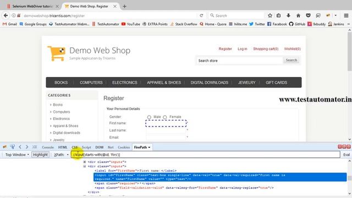Viewport: 352px width, 198px height.
Task: Open the downloads arrow icon
Action: coord(288,15)
